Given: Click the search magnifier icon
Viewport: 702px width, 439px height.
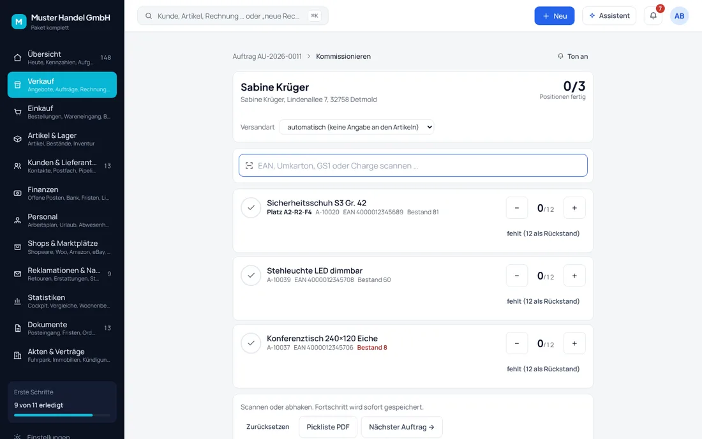Looking at the screenshot, I should [x=149, y=16].
